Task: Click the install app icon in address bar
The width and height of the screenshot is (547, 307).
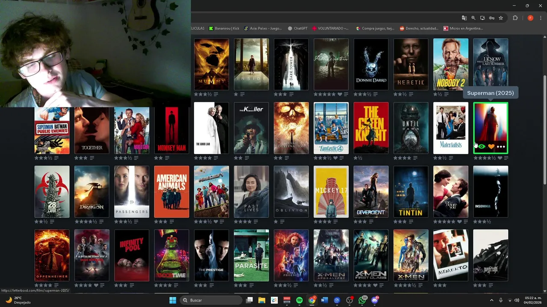Action: [482, 18]
